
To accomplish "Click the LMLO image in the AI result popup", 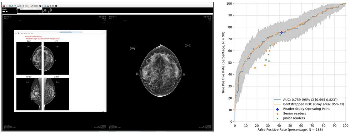I will (56, 94).
